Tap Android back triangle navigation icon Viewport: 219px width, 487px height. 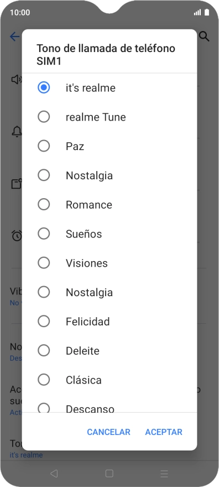(x=54, y=473)
